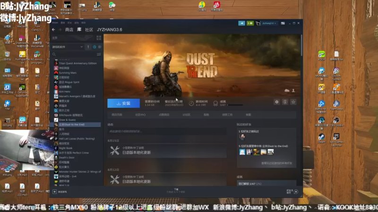Click first wishlist friend avatar
Screen dimensions: 378x212
coord(242,152)
